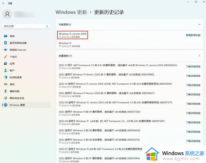Screen dimensions: 206x163
Task: Click the 个性化 paintbrush icon
Action: (5, 57)
